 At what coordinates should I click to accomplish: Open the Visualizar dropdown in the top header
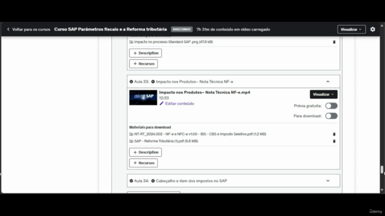(x=351, y=29)
